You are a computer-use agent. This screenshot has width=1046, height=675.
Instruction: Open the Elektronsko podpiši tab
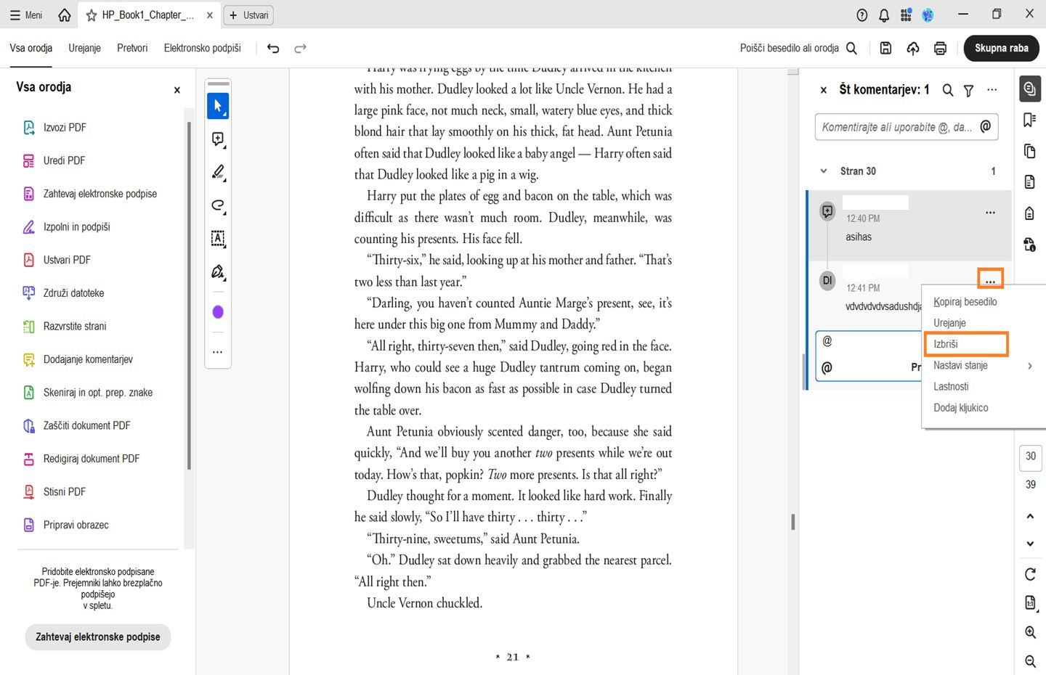pyautogui.click(x=203, y=48)
